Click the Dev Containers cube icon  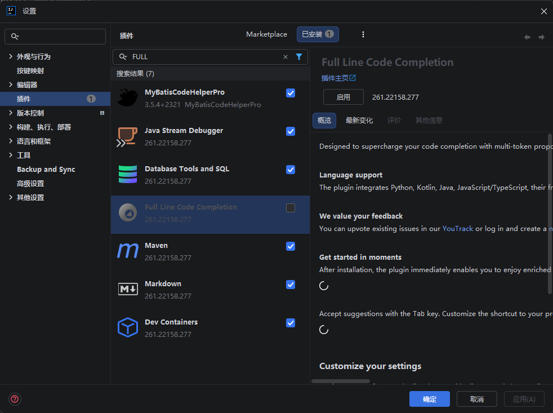(x=128, y=327)
